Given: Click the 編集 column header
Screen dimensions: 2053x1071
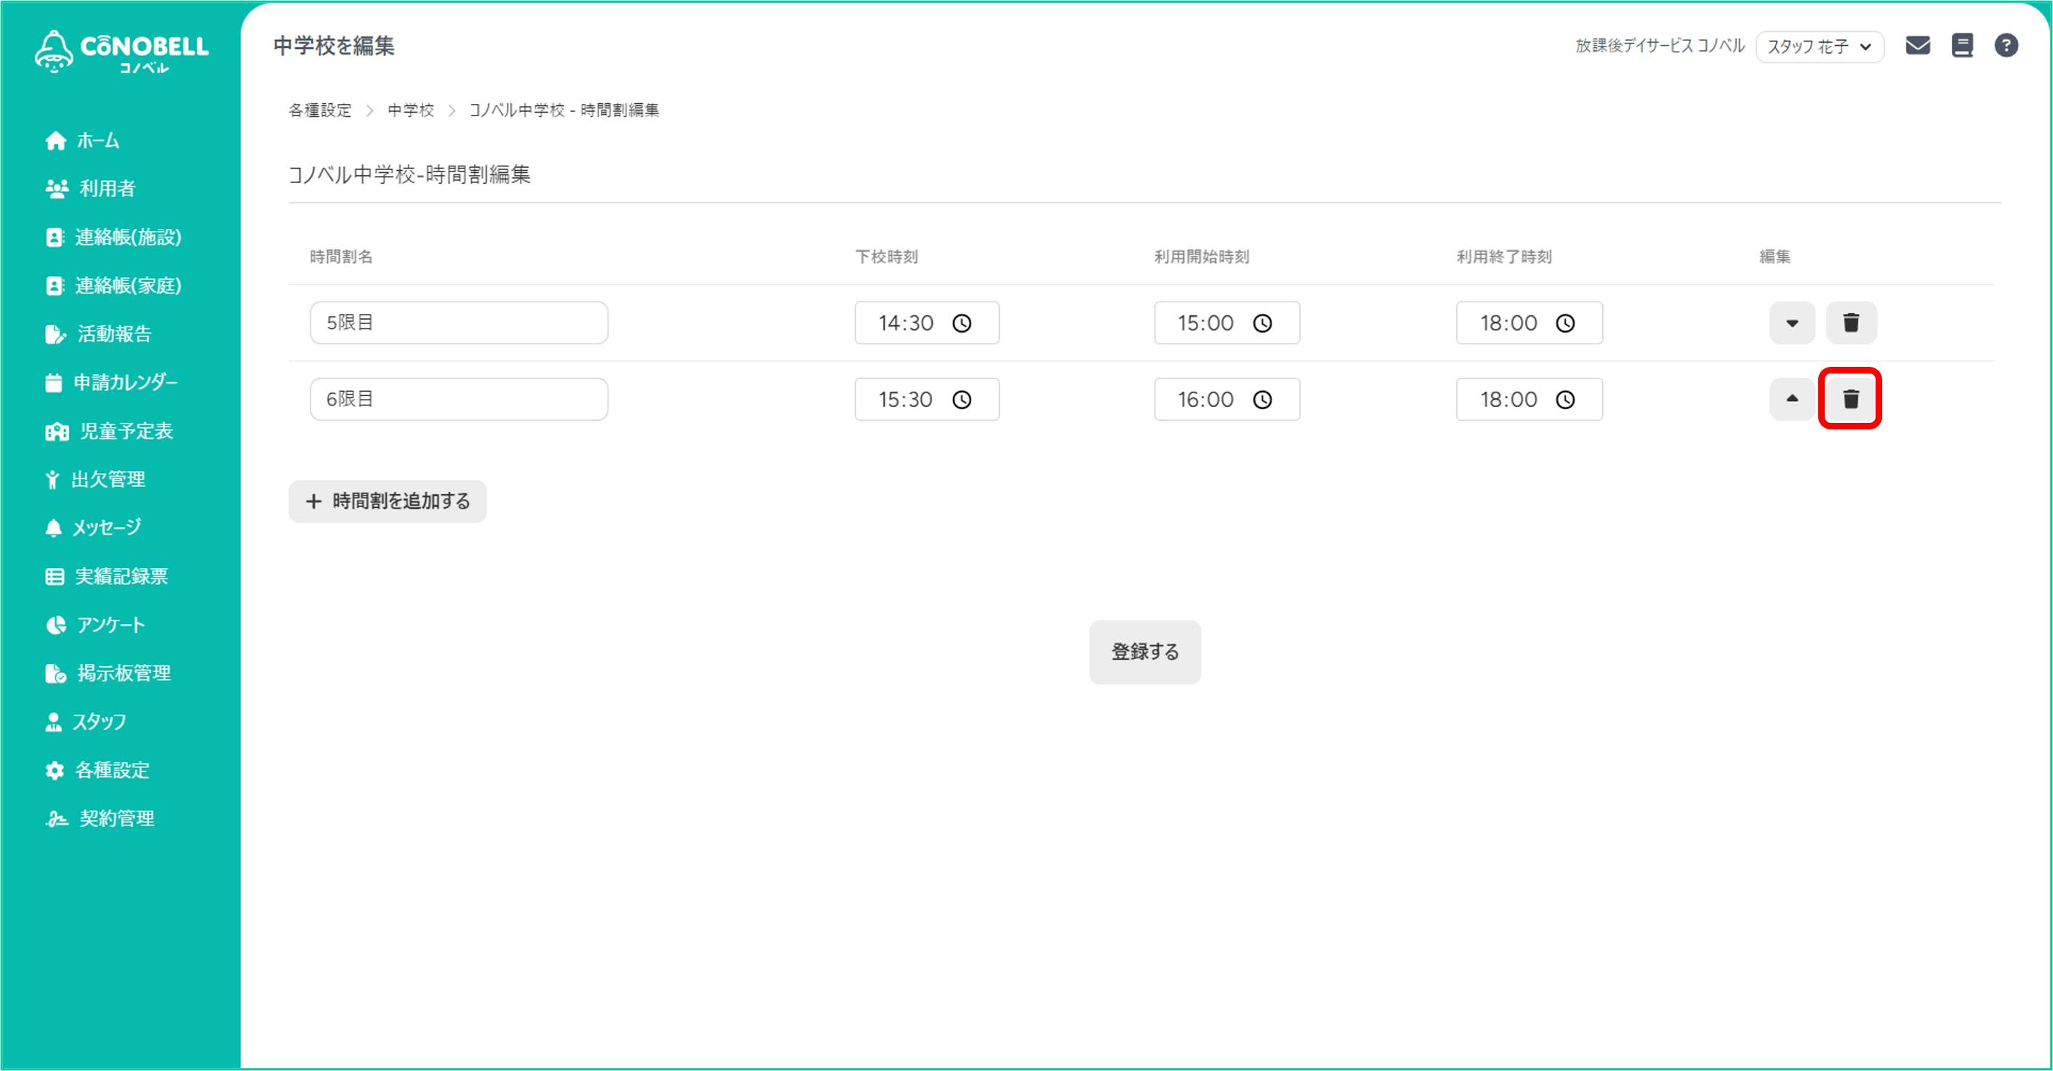Looking at the screenshot, I should (1775, 256).
